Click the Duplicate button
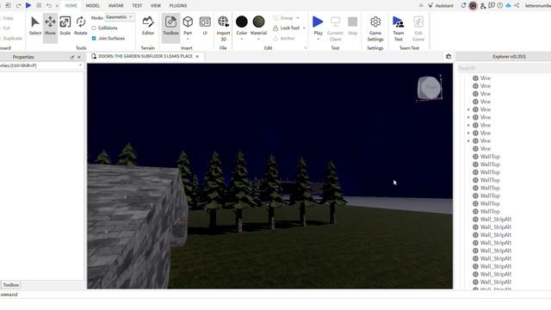Viewport: 551px width, 310px height. tap(12, 38)
